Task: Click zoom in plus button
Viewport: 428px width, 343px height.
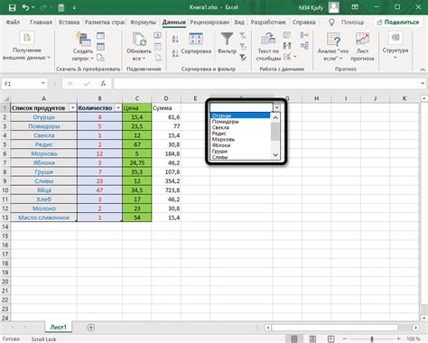Action: pos(398,339)
